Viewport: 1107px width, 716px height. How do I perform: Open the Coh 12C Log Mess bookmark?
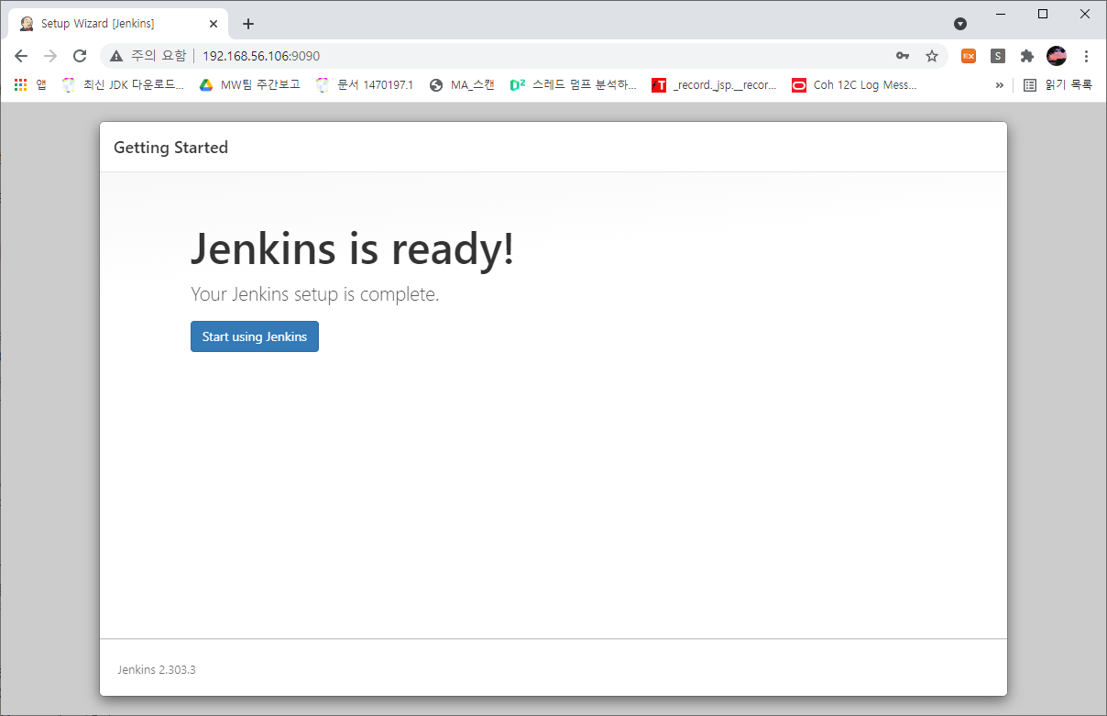855,85
